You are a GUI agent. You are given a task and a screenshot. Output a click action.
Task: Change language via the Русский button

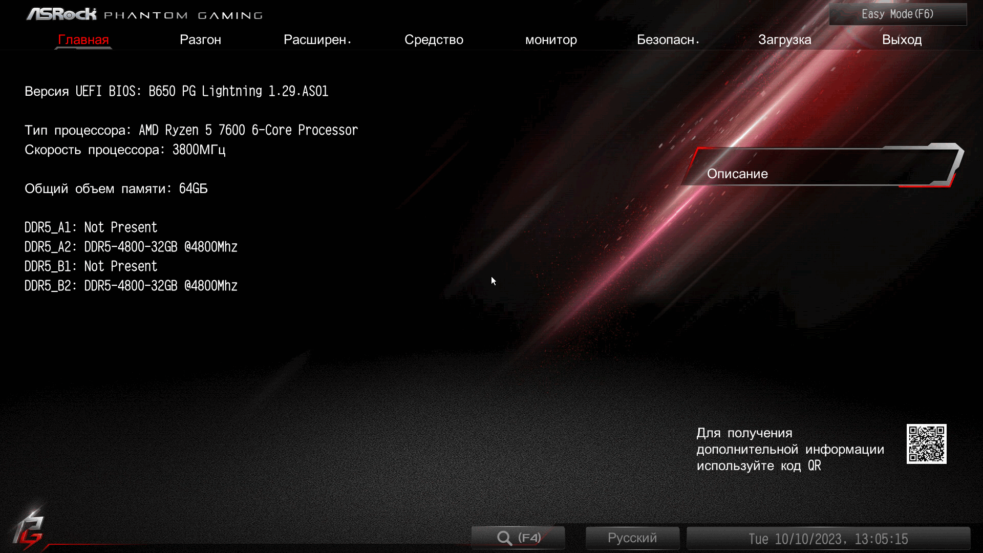tap(632, 538)
